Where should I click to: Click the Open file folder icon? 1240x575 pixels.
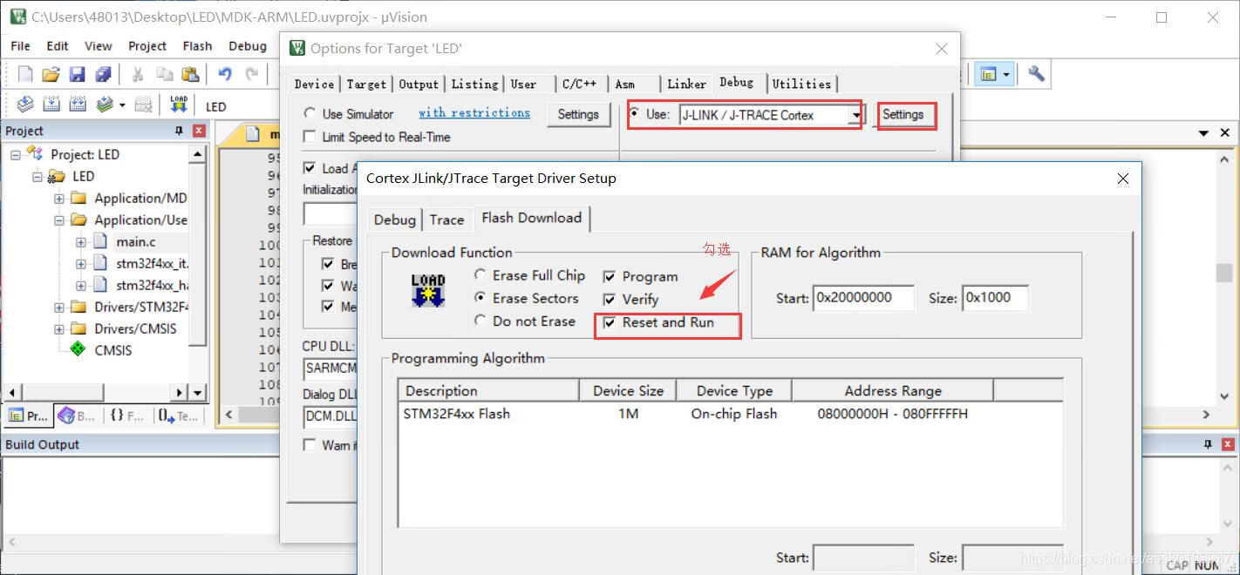(x=51, y=75)
